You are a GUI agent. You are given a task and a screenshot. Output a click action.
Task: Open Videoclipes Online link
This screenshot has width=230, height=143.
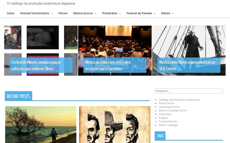pyautogui.click(x=169, y=107)
